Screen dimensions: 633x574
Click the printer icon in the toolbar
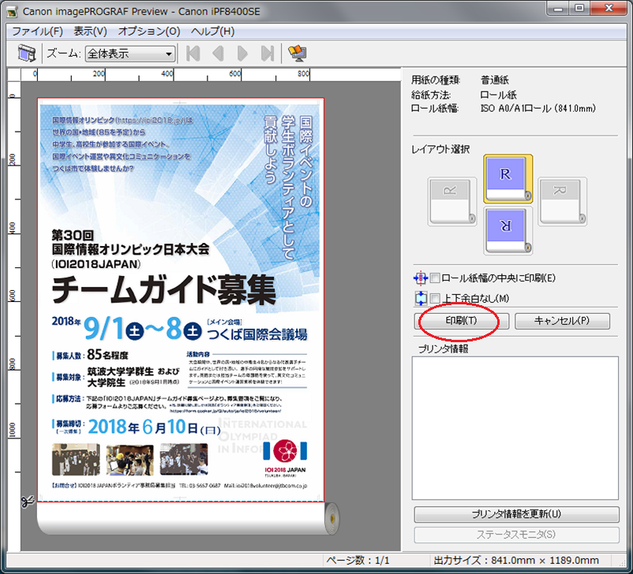pyautogui.click(x=27, y=54)
